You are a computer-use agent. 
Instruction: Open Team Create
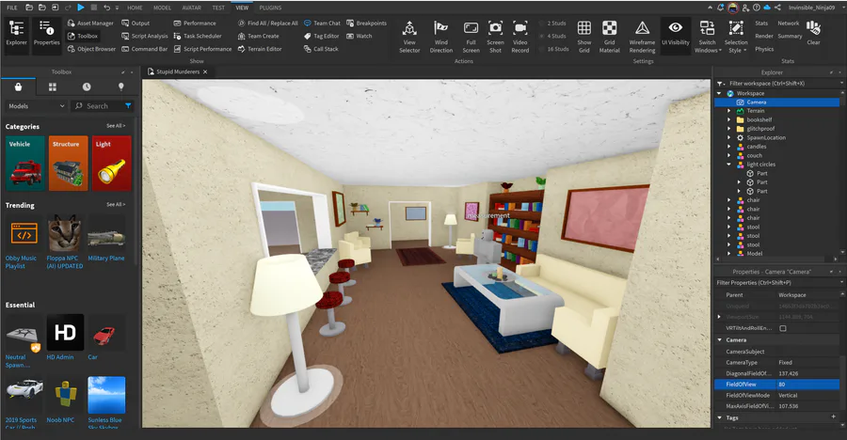coord(258,36)
